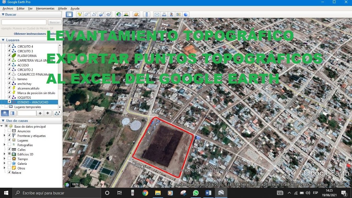The image size is (352, 198).
Task: Open the Ayuda menu
Action: (x=75, y=9)
